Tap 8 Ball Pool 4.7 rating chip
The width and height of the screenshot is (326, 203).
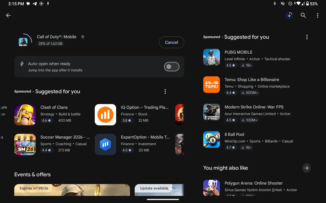click(x=231, y=147)
